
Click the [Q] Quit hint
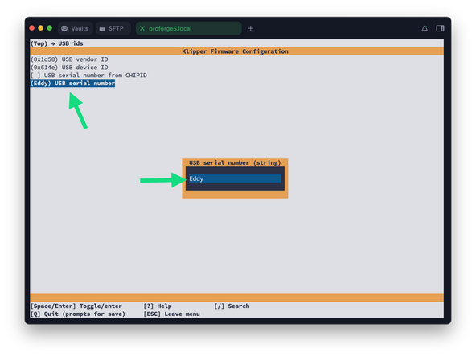pos(78,314)
